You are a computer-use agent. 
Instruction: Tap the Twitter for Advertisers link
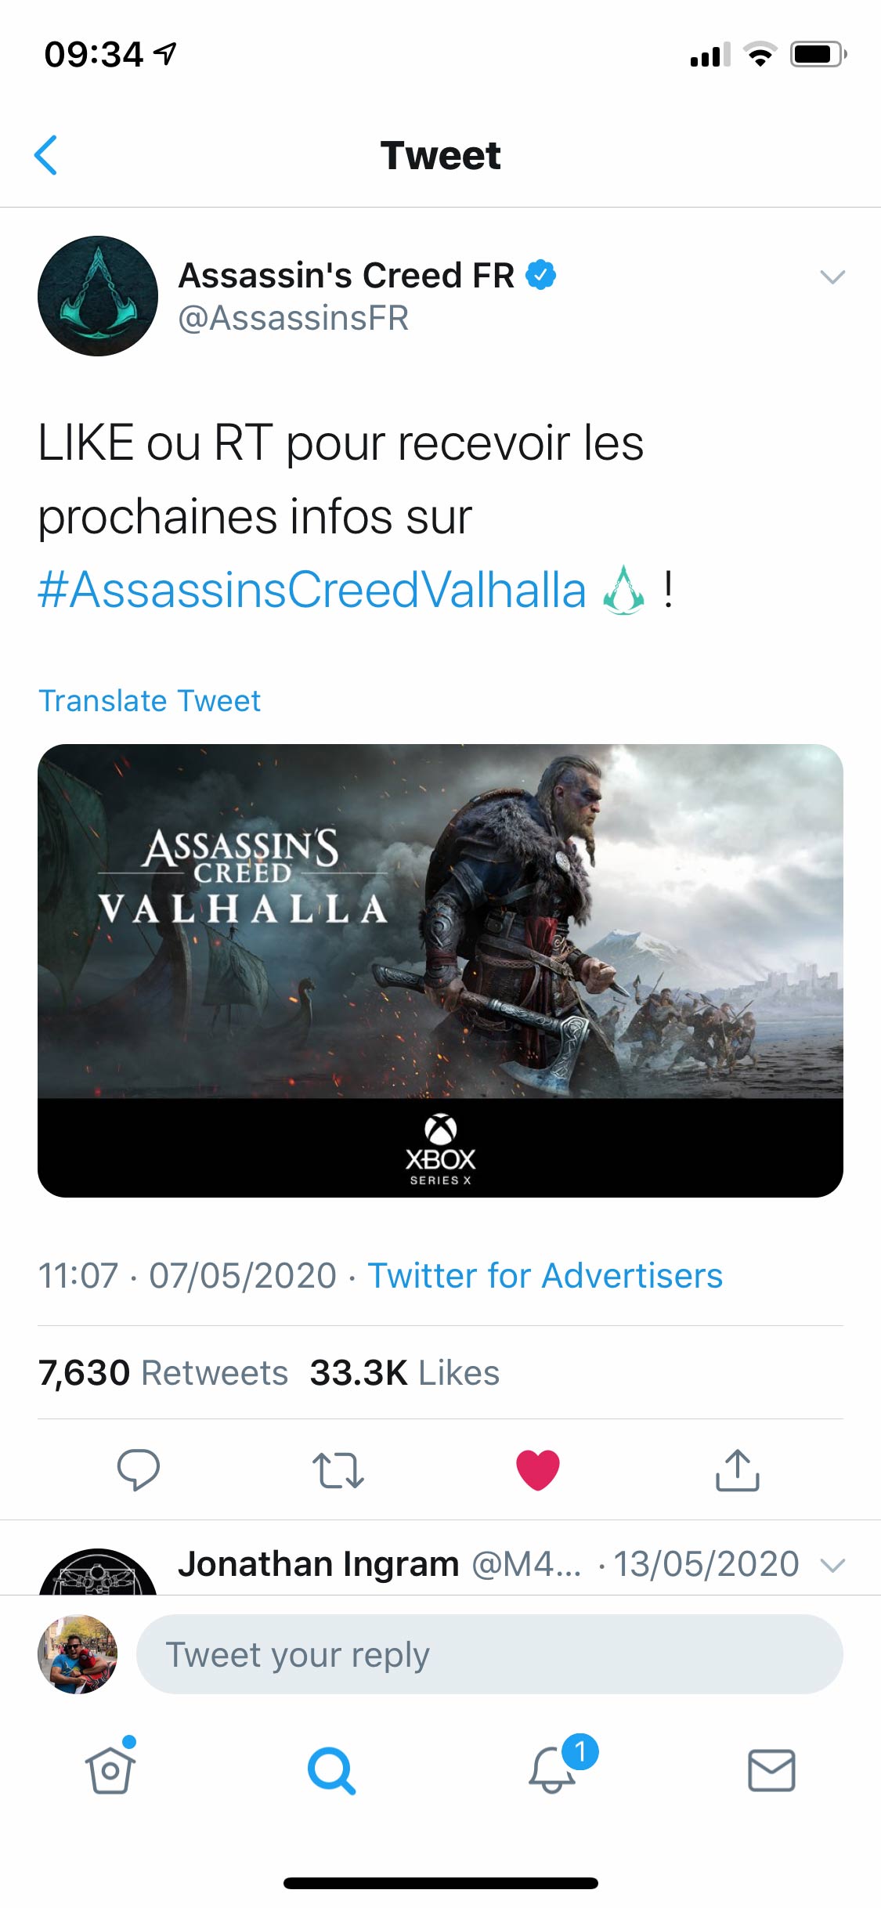[545, 1275]
